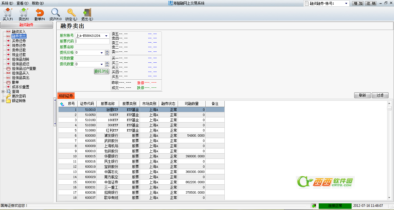Open the 委托数量 dropdown arrow

102,64
